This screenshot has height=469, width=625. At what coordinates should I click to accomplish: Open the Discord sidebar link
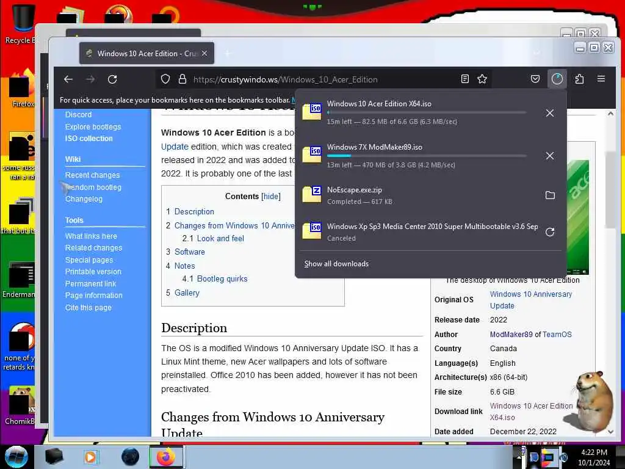point(78,114)
